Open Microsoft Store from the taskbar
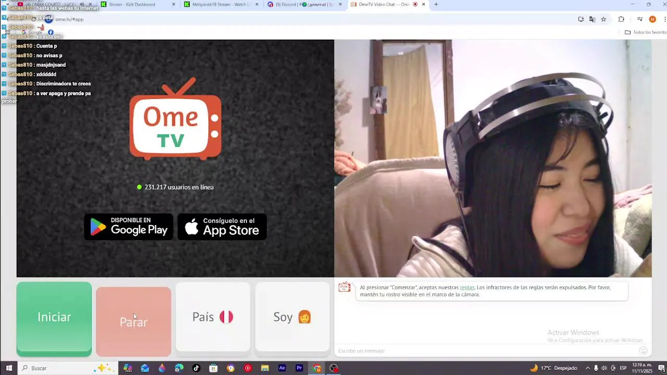 point(214,368)
